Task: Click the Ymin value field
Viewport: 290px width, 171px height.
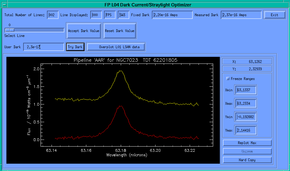Action: point(245,117)
